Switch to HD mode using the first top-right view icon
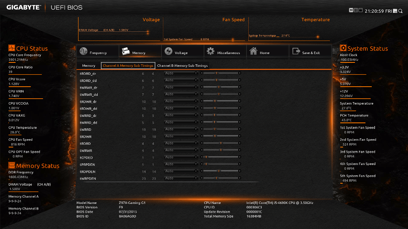 coord(351,10)
